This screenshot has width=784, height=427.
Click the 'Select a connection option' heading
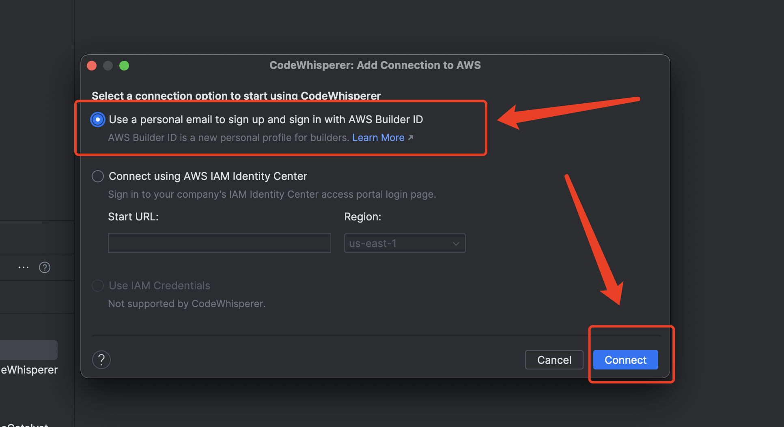236,96
